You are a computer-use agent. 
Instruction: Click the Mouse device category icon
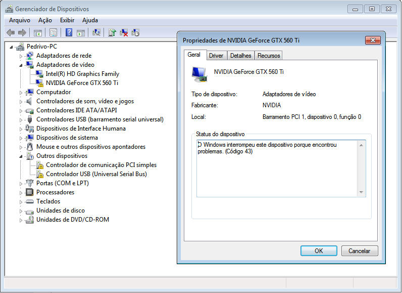pos(30,147)
